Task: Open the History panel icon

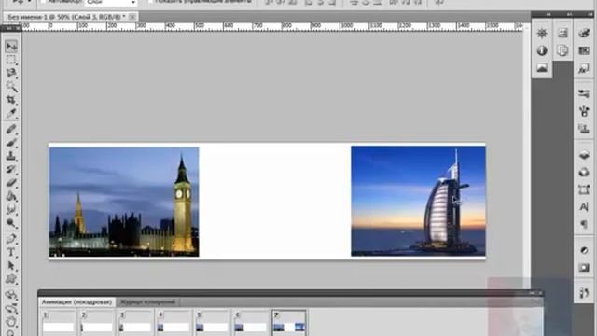Action: [x=562, y=34]
